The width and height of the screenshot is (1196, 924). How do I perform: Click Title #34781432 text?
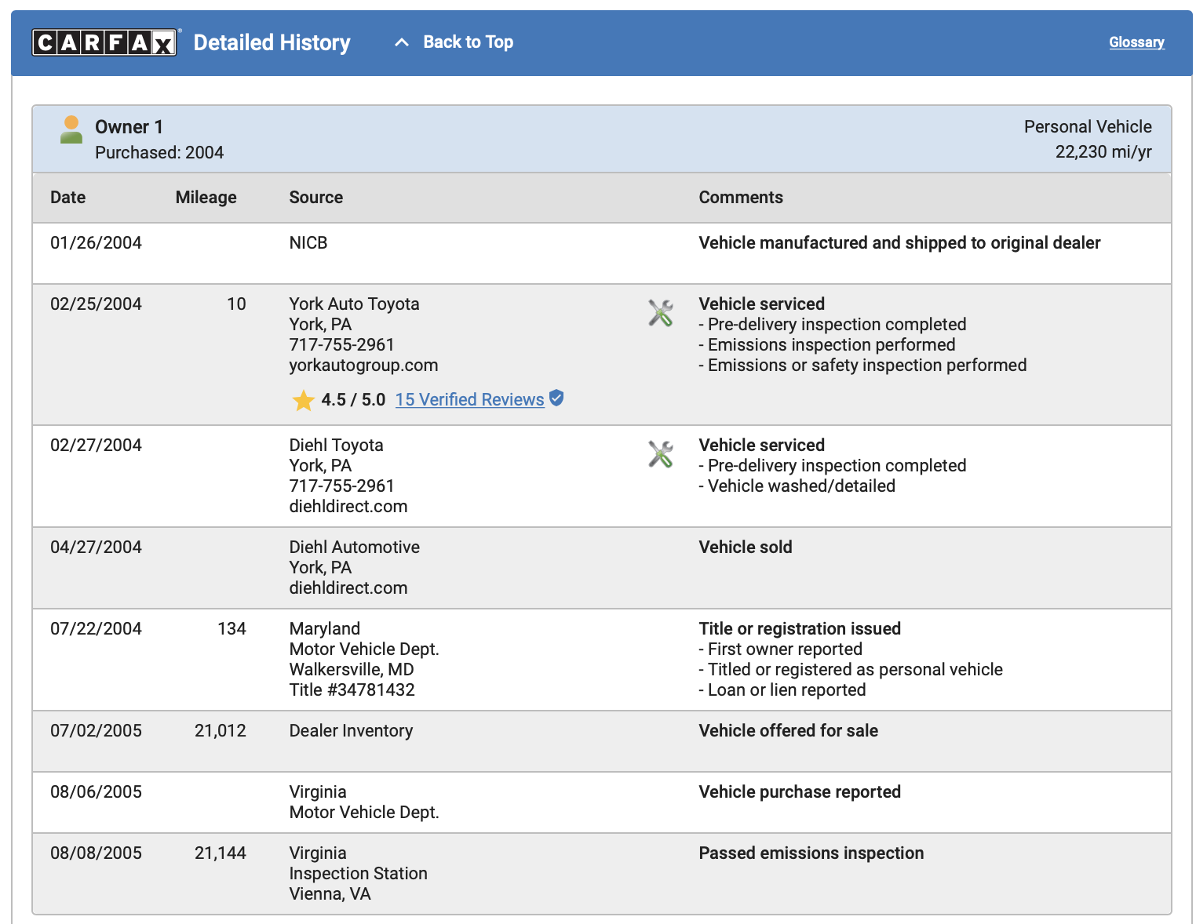(x=352, y=690)
